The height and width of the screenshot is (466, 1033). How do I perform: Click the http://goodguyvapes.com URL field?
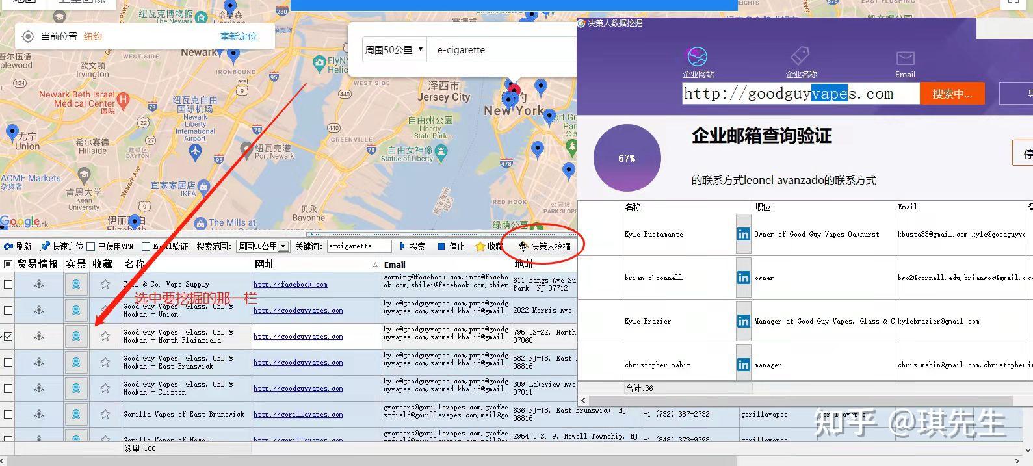coord(801,94)
